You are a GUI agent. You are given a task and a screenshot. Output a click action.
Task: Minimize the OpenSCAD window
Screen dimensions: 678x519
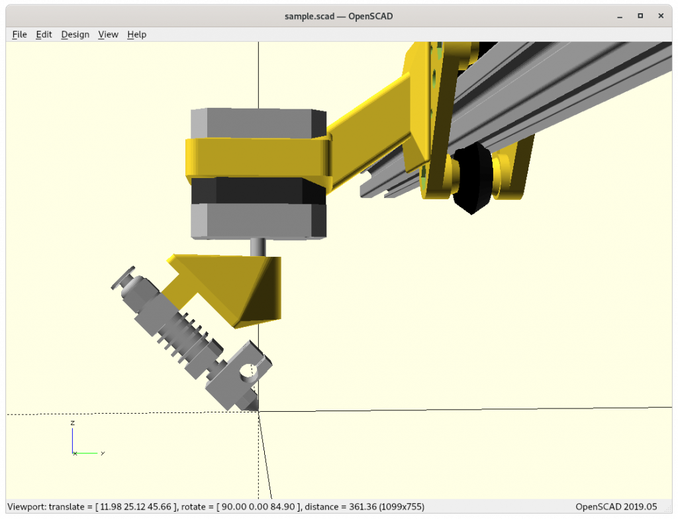[620, 17]
